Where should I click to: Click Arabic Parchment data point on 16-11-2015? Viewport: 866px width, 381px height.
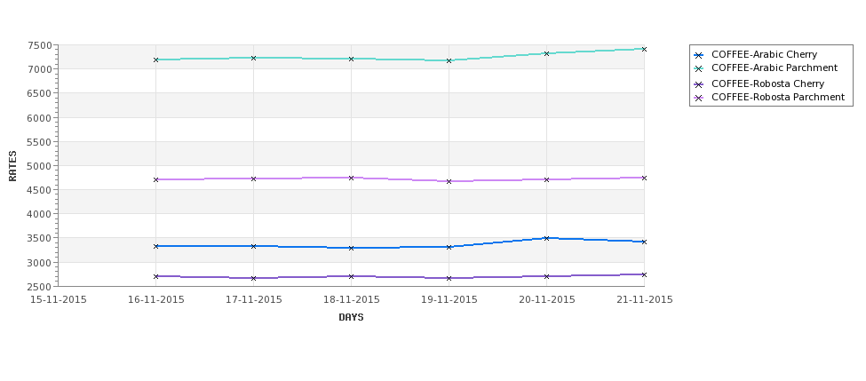(155, 60)
